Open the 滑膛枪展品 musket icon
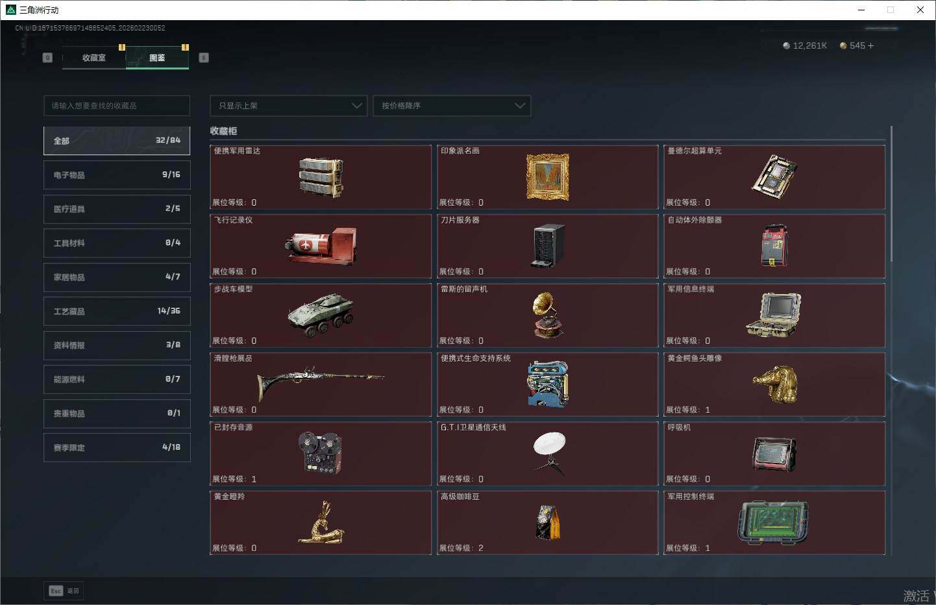 click(321, 384)
